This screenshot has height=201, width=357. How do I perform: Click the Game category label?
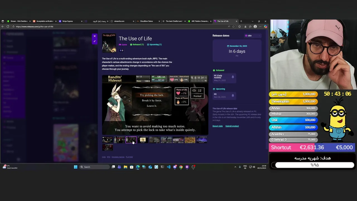point(123,45)
